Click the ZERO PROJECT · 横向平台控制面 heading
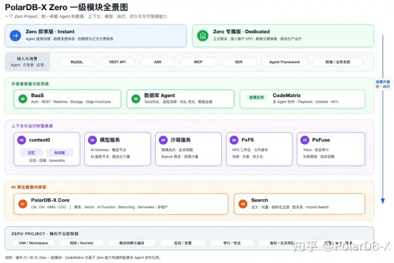 pyautogui.click(x=45, y=234)
